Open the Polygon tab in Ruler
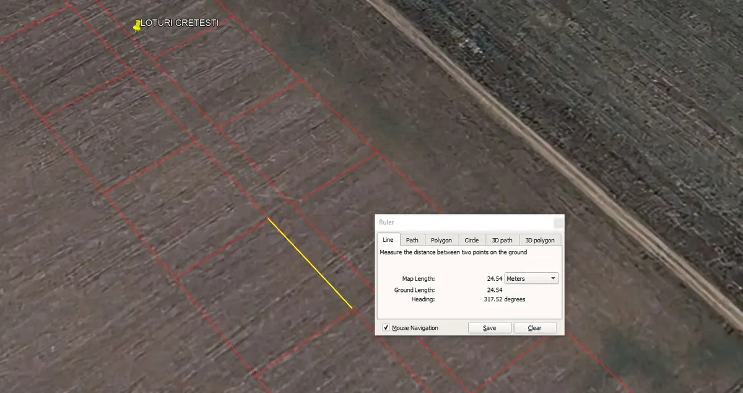The image size is (743, 393). point(441,240)
